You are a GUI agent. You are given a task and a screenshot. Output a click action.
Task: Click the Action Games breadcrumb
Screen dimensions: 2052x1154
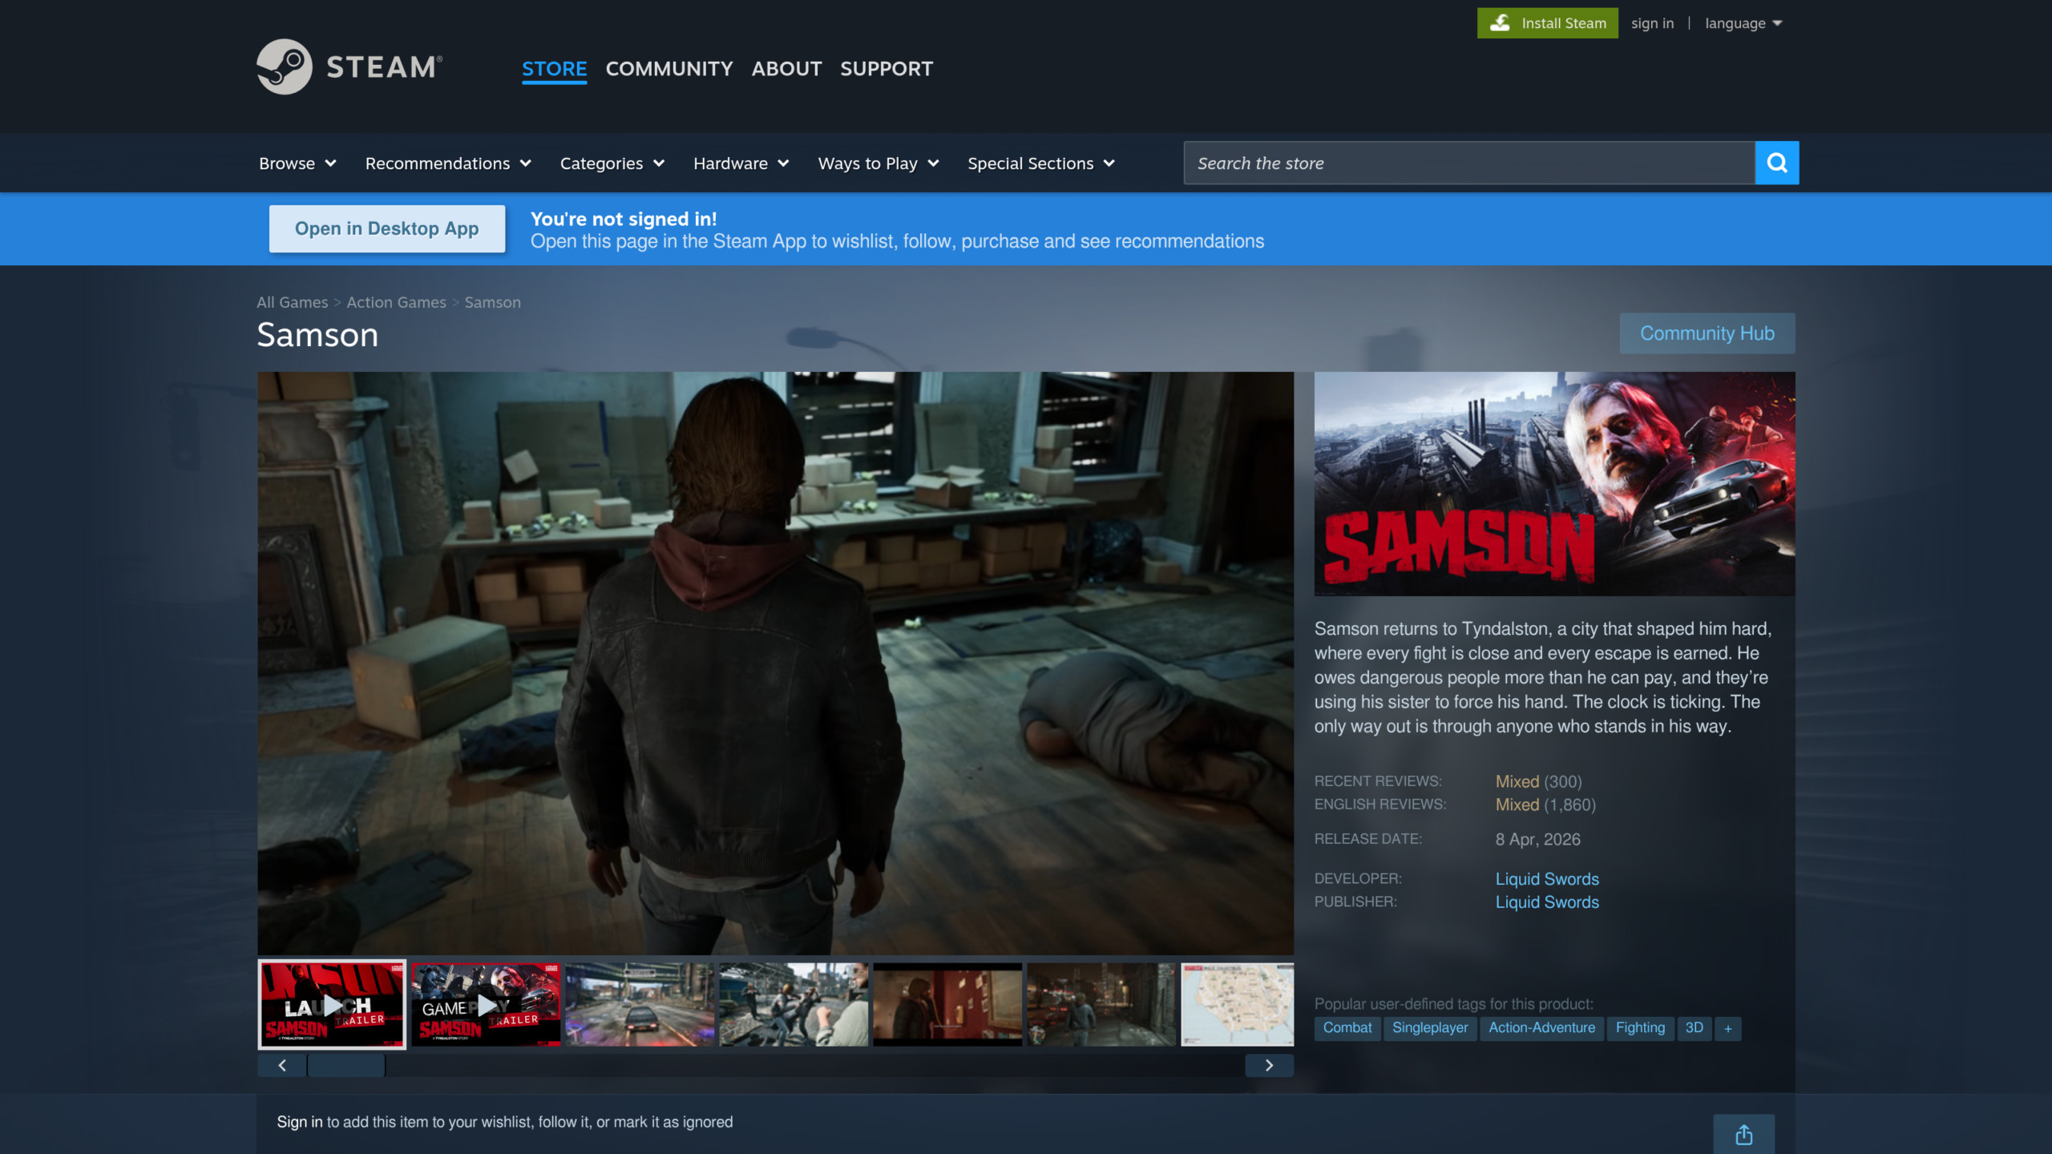[396, 302]
